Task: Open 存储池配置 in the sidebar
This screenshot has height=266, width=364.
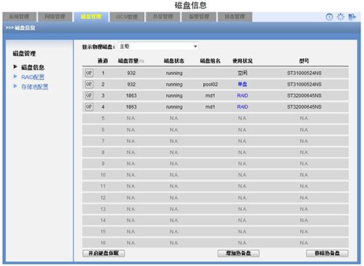Action: (x=35, y=87)
